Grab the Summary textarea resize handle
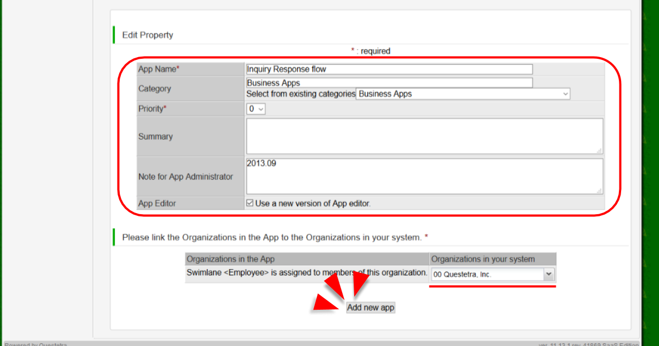The width and height of the screenshot is (659, 346). [599, 150]
